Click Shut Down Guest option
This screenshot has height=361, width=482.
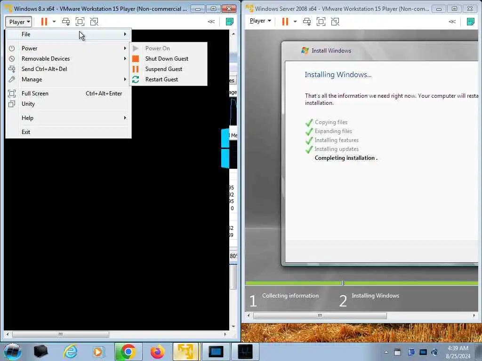[168, 59]
